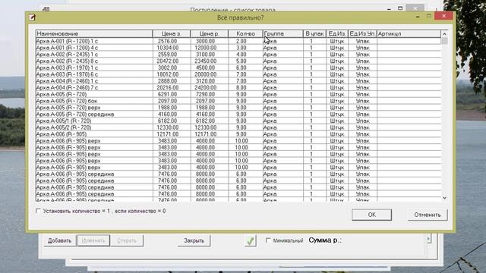Click the Добавить button in the background window
The width and height of the screenshot is (486, 273).
click(60, 240)
